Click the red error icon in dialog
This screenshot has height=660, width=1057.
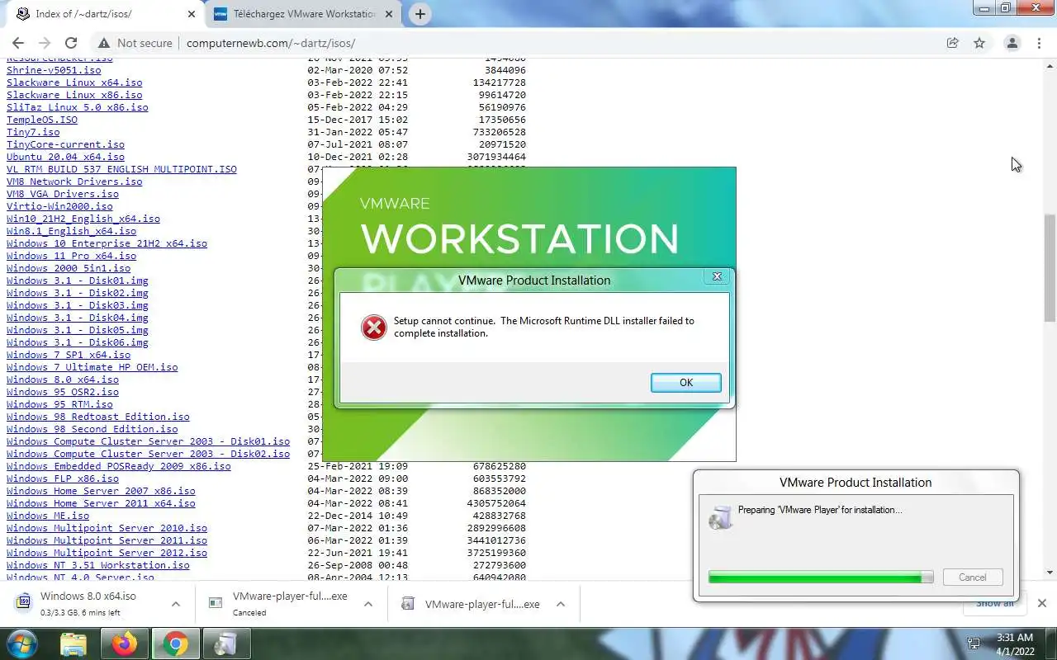(x=373, y=328)
